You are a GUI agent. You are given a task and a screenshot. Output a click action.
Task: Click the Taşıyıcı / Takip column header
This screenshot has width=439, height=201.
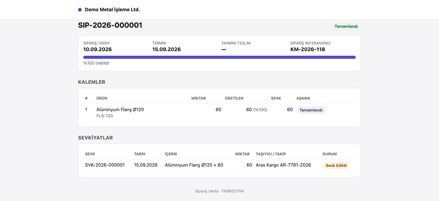pyautogui.click(x=271, y=154)
